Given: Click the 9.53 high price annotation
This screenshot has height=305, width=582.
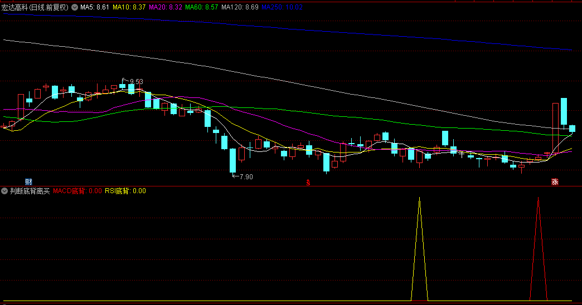Looking at the screenshot, I should coord(136,81).
